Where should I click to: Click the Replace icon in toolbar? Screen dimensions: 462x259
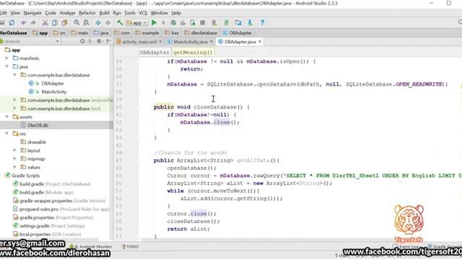pos(86,22)
